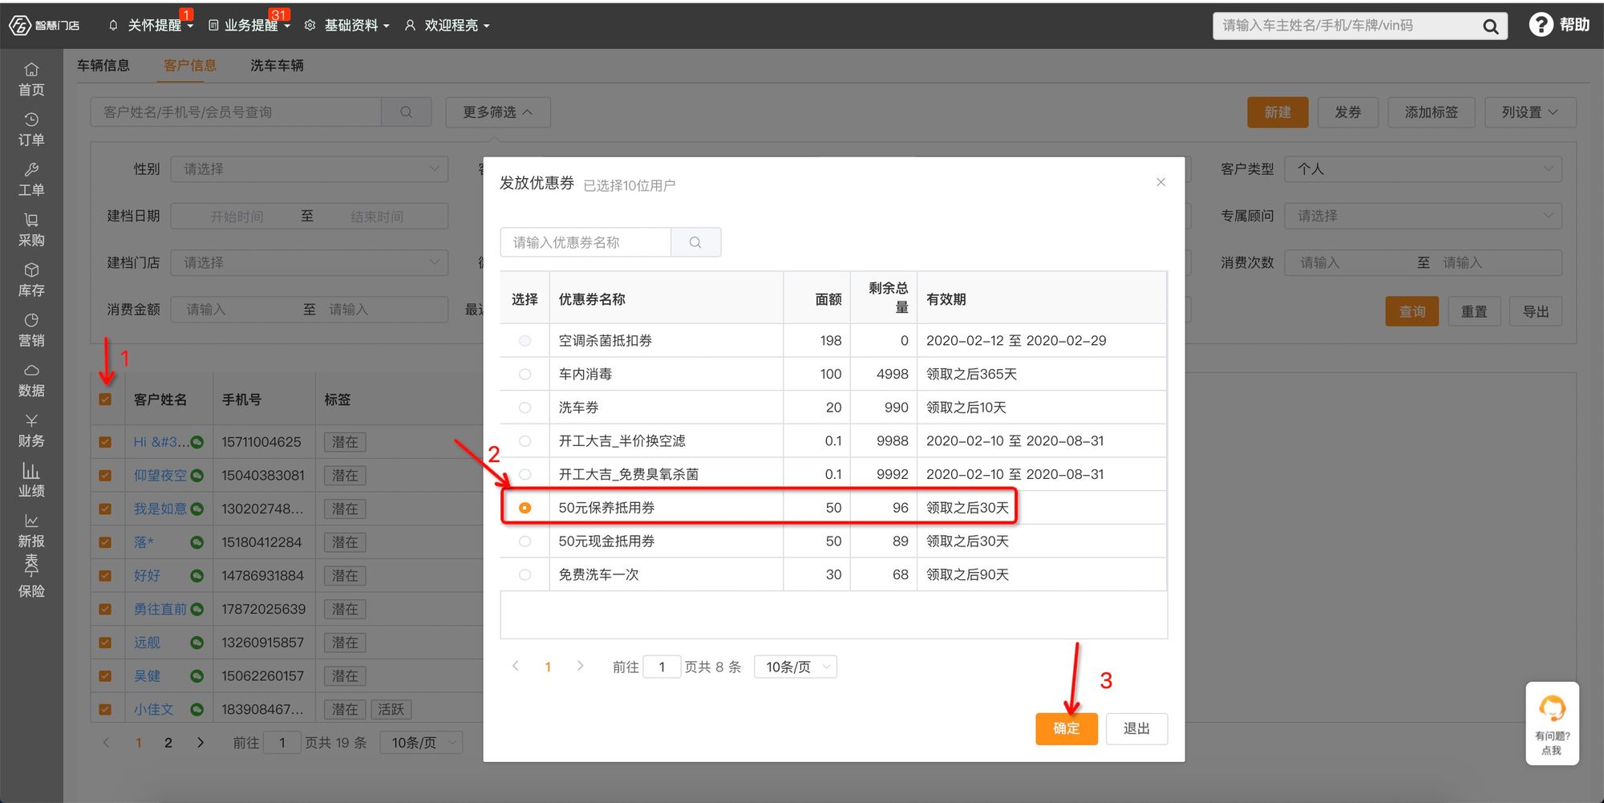Open the 列设置 dropdown button

(x=1530, y=112)
